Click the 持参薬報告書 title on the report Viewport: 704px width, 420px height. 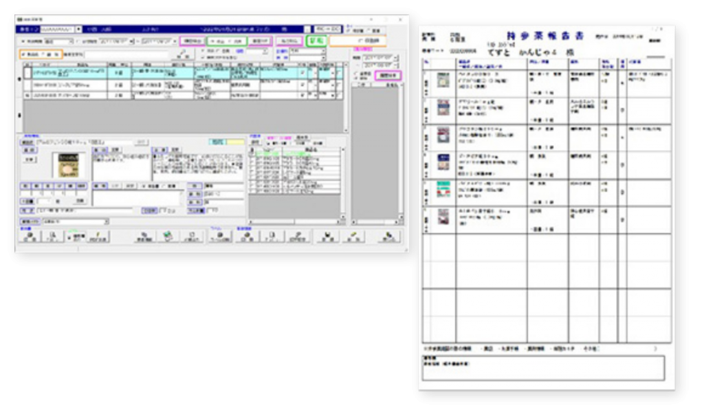[544, 36]
